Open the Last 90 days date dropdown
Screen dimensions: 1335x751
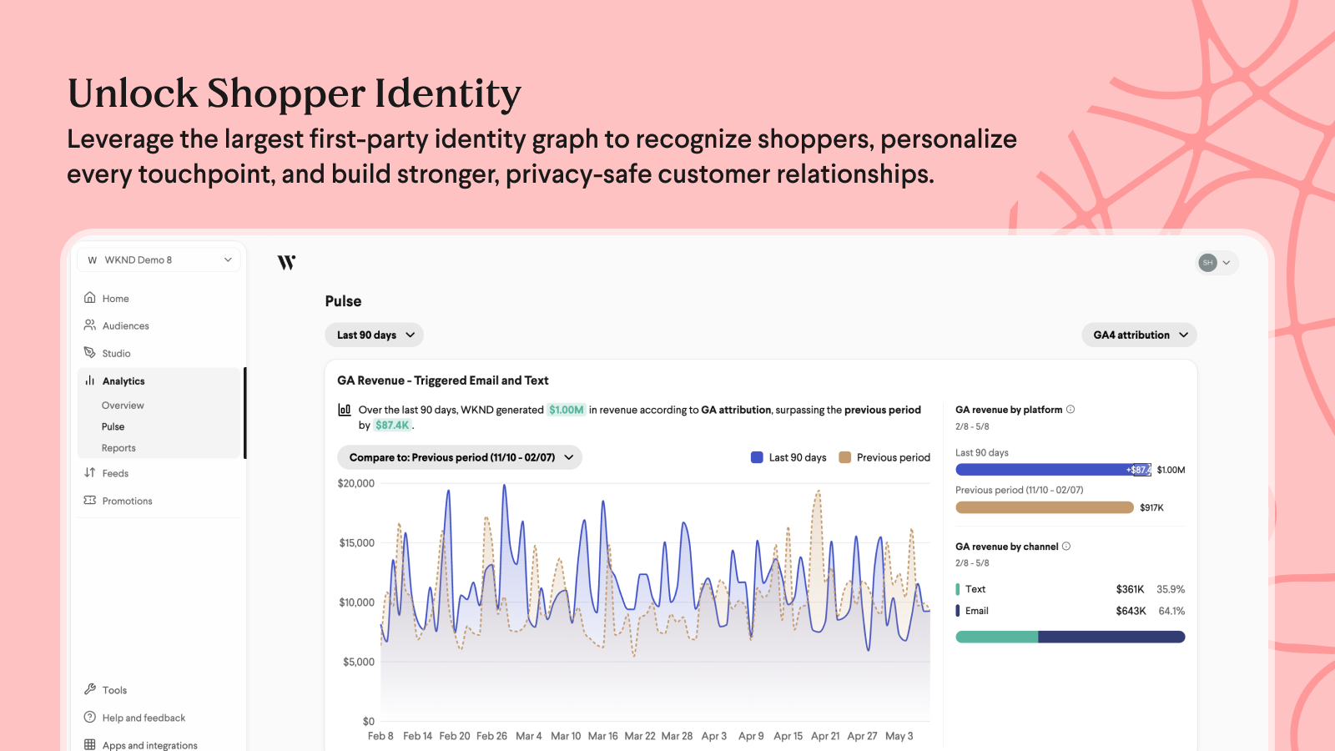coord(374,335)
